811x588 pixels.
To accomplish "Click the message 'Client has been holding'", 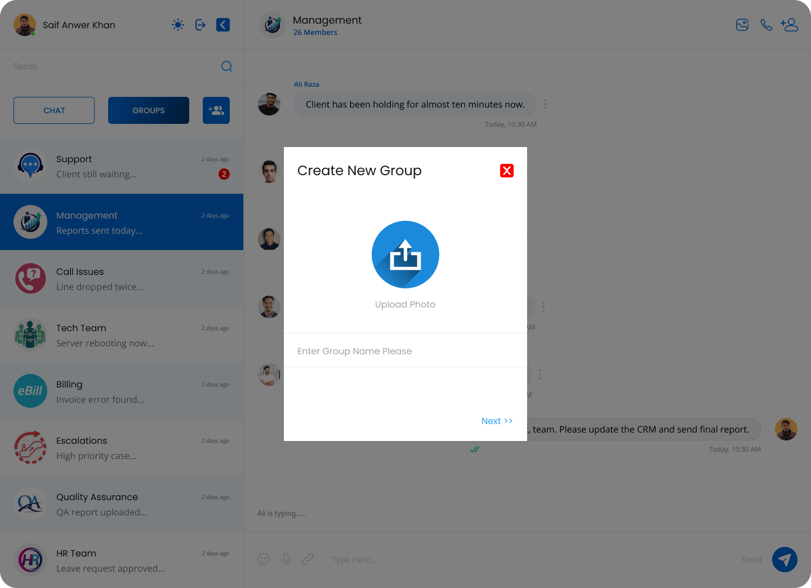I will [415, 104].
